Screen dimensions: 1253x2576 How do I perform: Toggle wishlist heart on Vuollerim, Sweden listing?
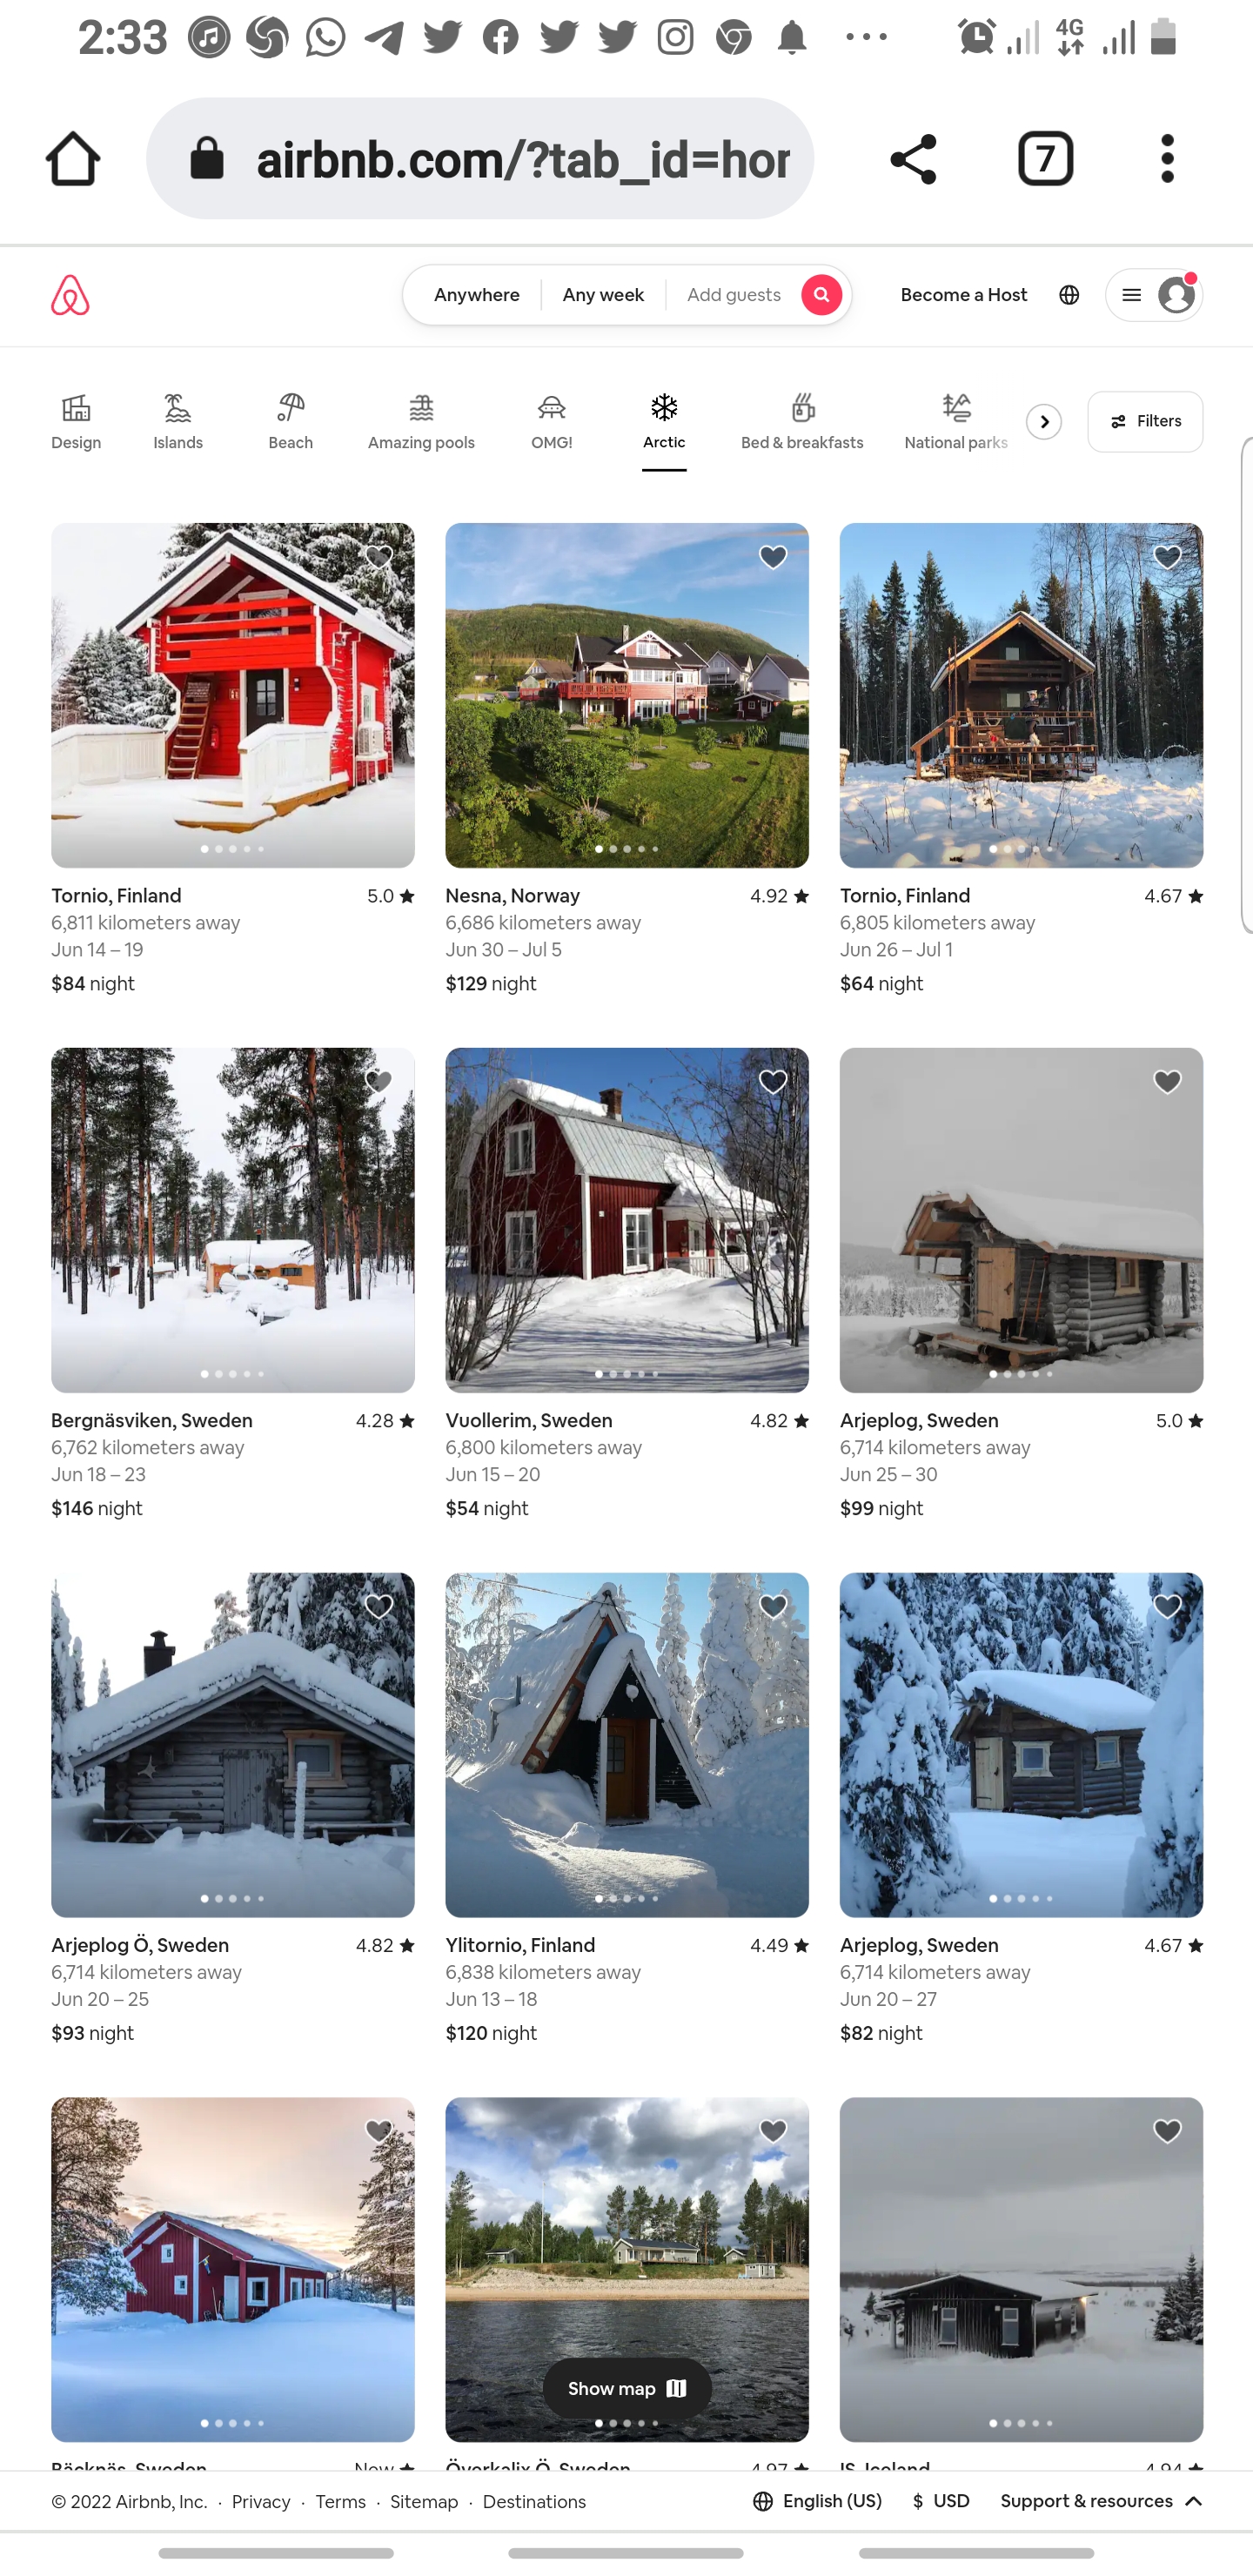(x=773, y=1082)
